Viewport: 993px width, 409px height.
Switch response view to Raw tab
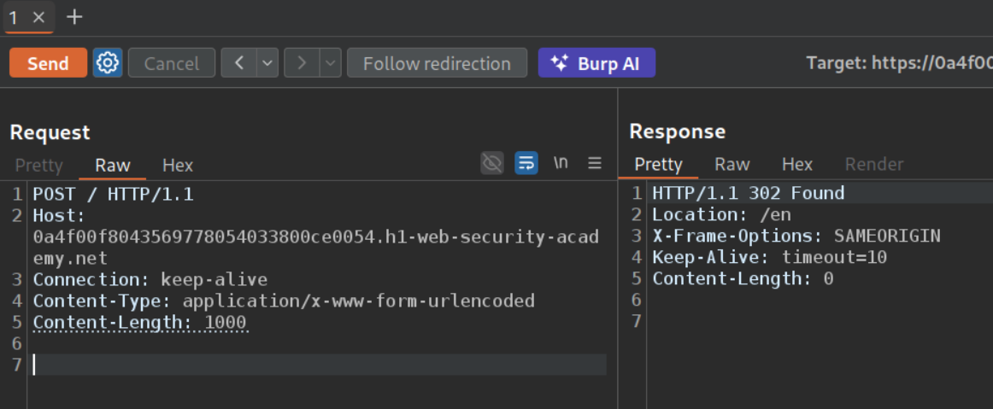732,164
